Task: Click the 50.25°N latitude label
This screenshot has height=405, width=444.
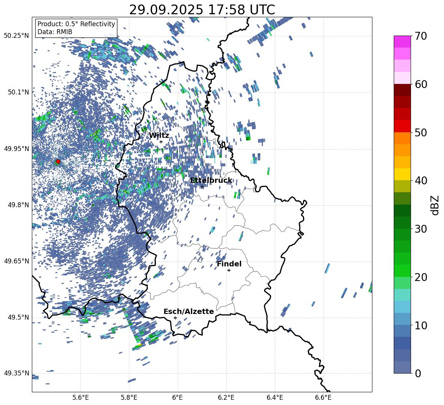Action: pyautogui.click(x=16, y=36)
